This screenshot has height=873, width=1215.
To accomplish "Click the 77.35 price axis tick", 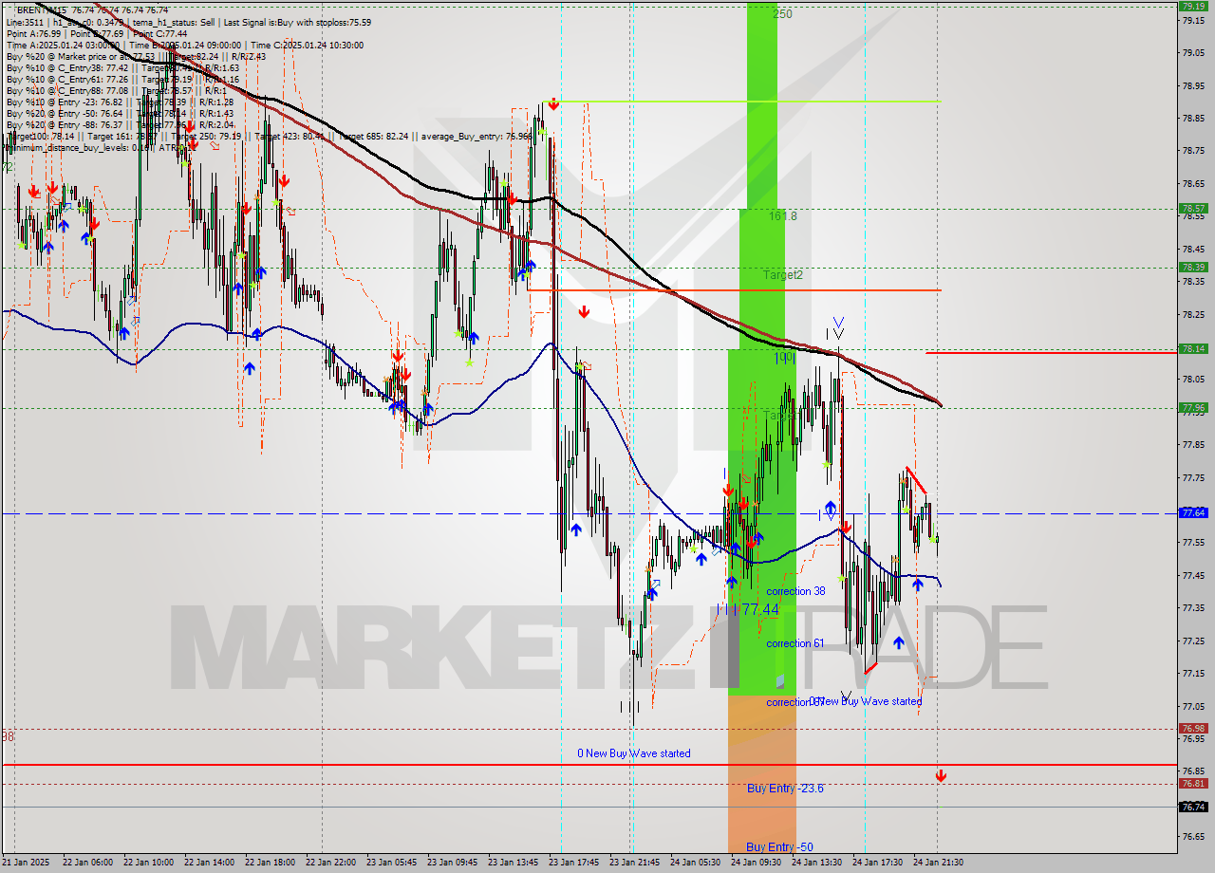I will [1192, 607].
